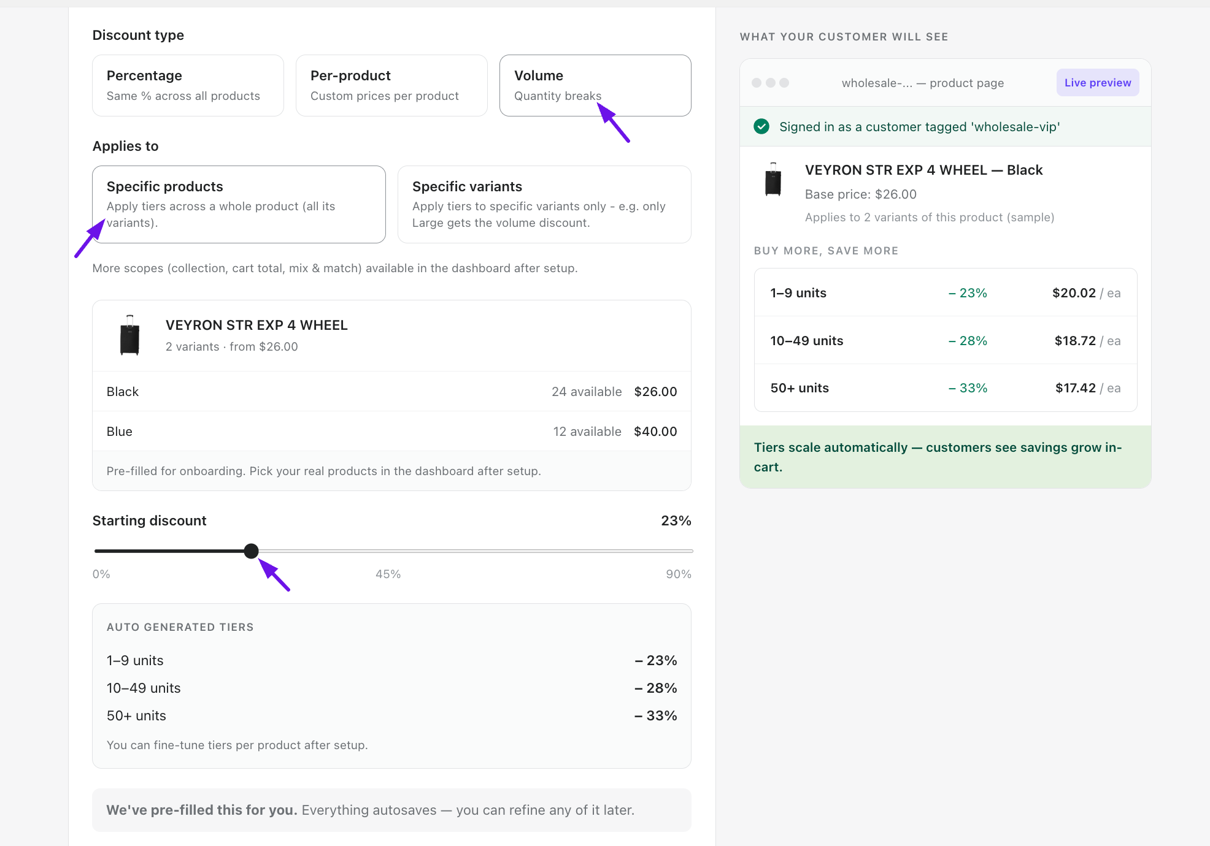Select the Specific variants scope card
Screen dimensions: 1210x846
click(544, 204)
